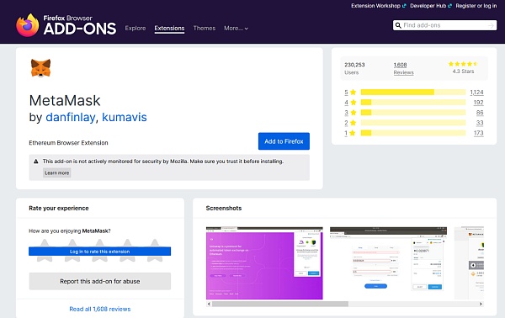Click Log in to rate this extension

(x=100, y=252)
